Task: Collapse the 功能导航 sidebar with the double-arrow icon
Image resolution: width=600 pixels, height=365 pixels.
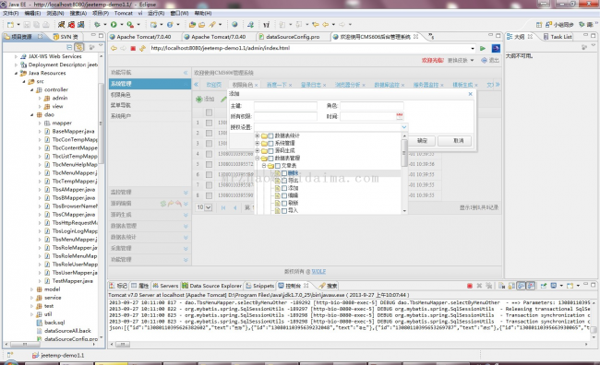Action: click(x=186, y=72)
